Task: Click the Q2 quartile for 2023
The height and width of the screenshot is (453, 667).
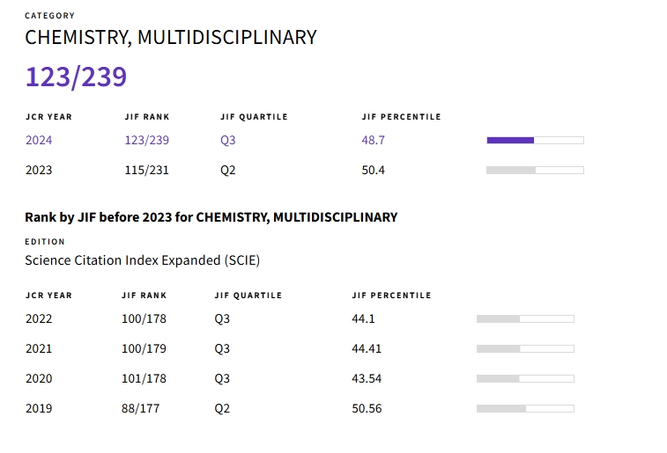Action: 228,170
